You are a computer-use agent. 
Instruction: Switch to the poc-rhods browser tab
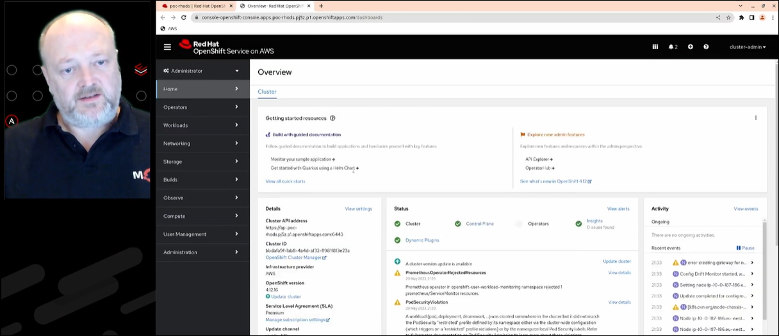pos(193,6)
